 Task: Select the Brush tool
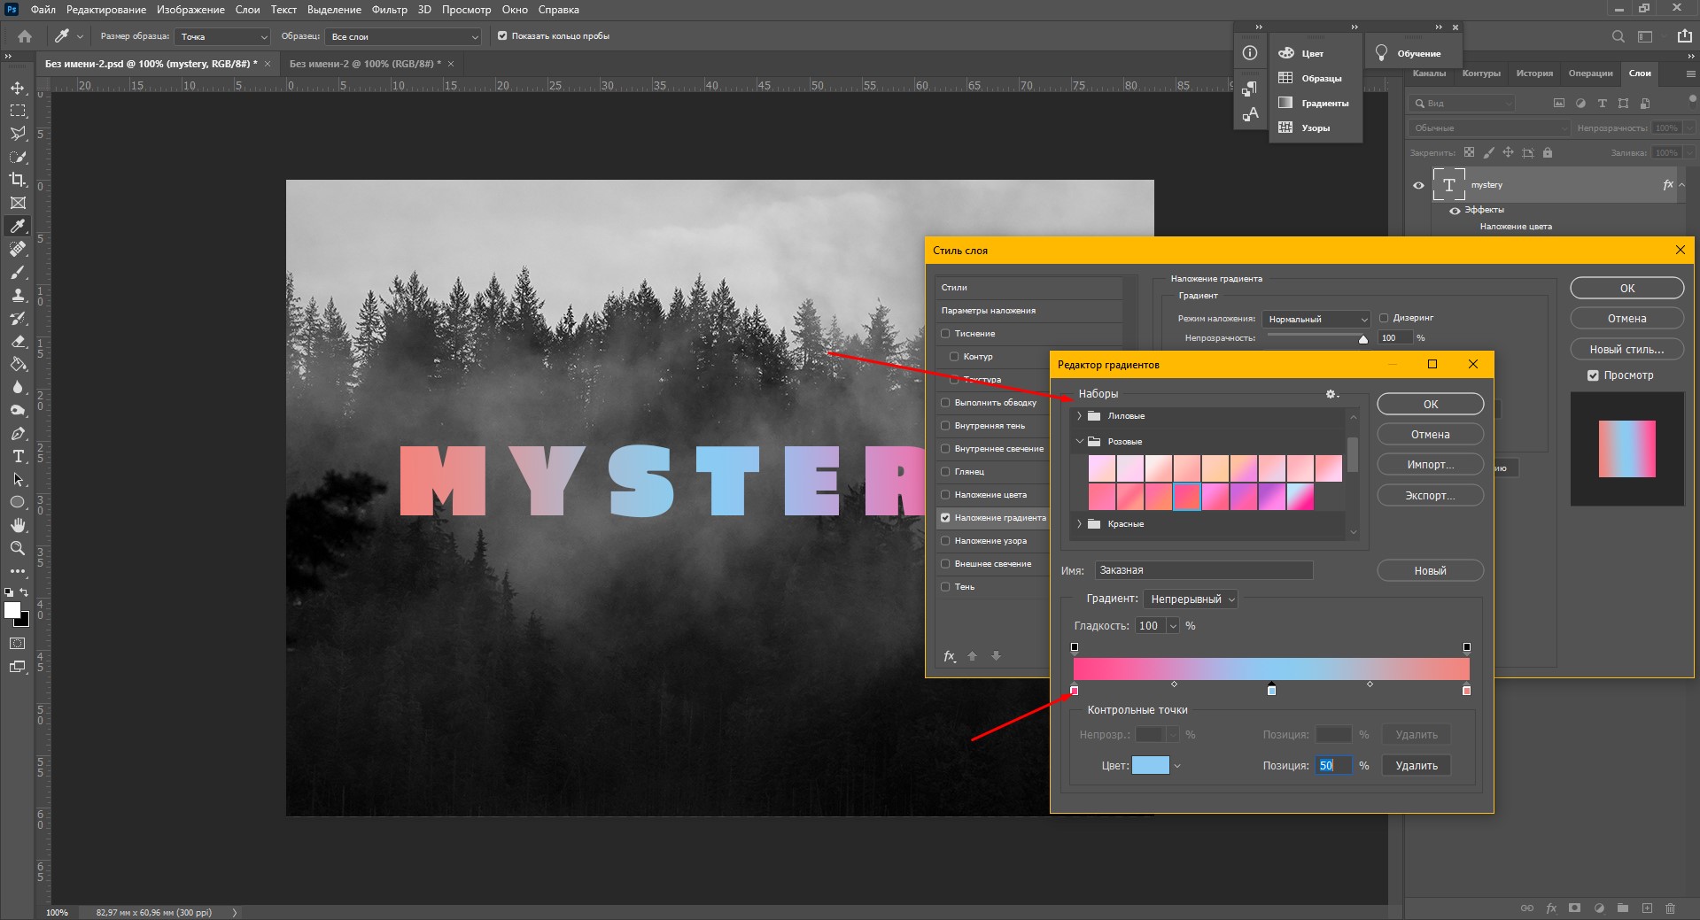pyautogui.click(x=18, y=272)
